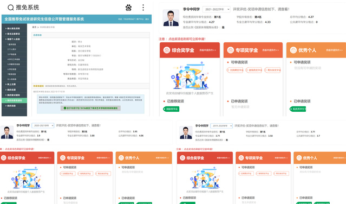Expand 填报个人信息 in the sidebar
The image size is (346, 204).
(x=14, y=39)
